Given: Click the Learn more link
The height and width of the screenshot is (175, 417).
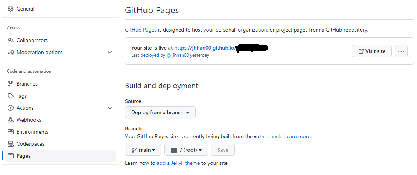Looking at the screenshot, I should (297, 136).
